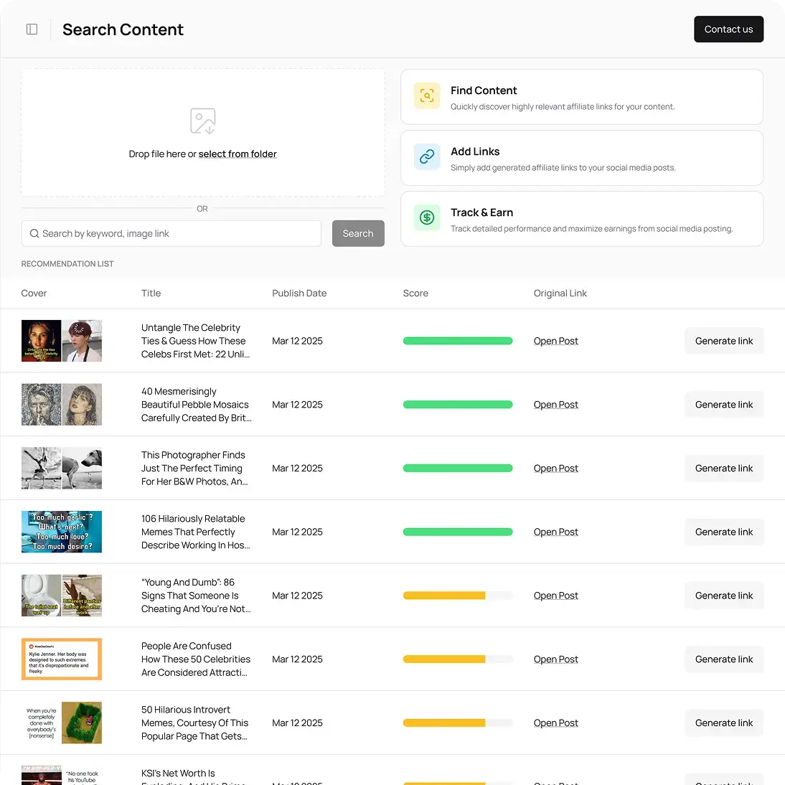The width and height of the screenshot is (785, 785).
Task: Open Post for the Pebble Mosaics article
Action: pyautogui.click(x=555, y=404)
